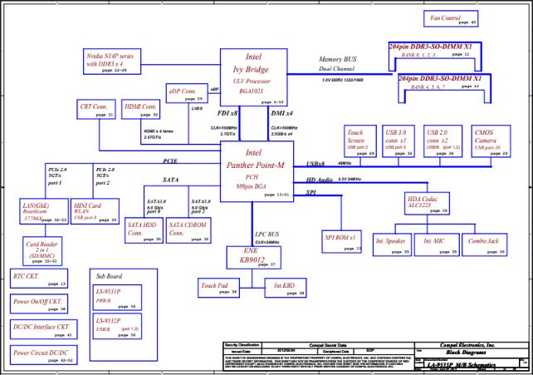This screenshot has height=375, width=533.
Task: Click the HD Audio bus label
Action: [x=319, y=180]
